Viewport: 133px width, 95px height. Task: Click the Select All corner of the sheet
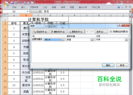tap(5, 15)
